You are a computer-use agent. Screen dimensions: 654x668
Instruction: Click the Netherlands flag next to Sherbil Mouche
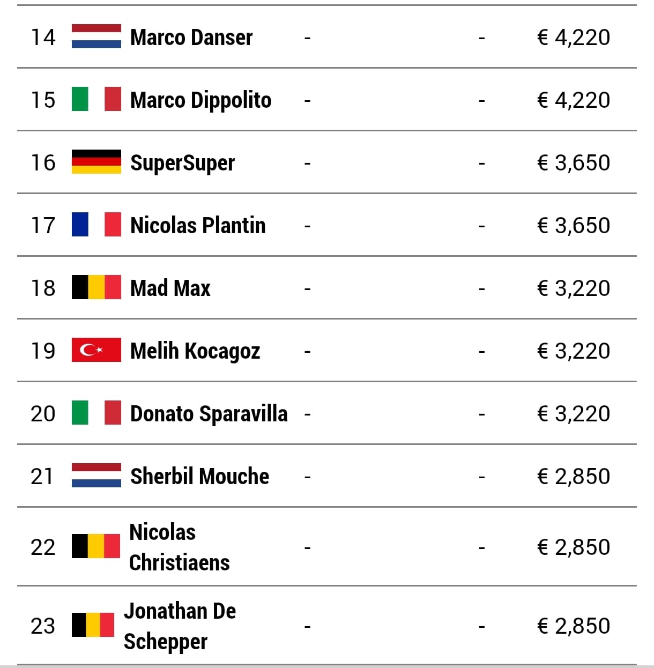coord(96,476)
